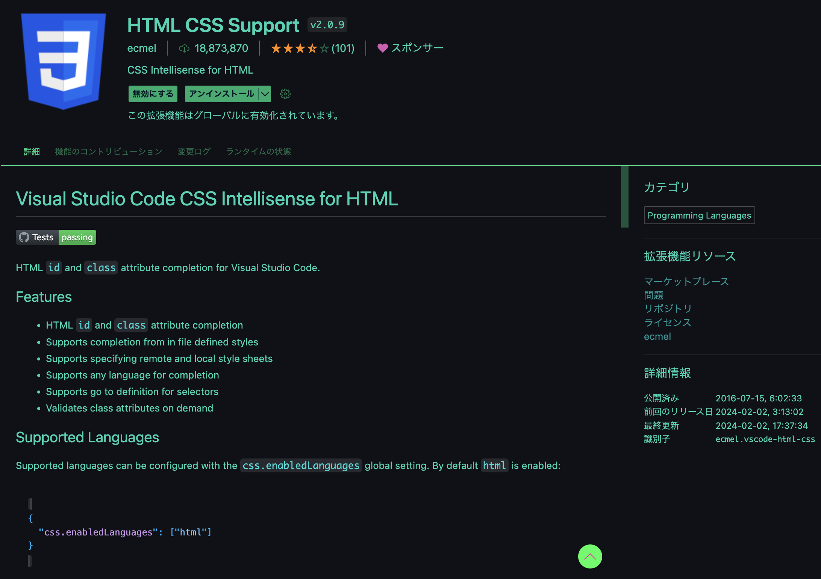The image size is (821, 579).
Task: Toggle the スポンサー option
Action: 410,48
